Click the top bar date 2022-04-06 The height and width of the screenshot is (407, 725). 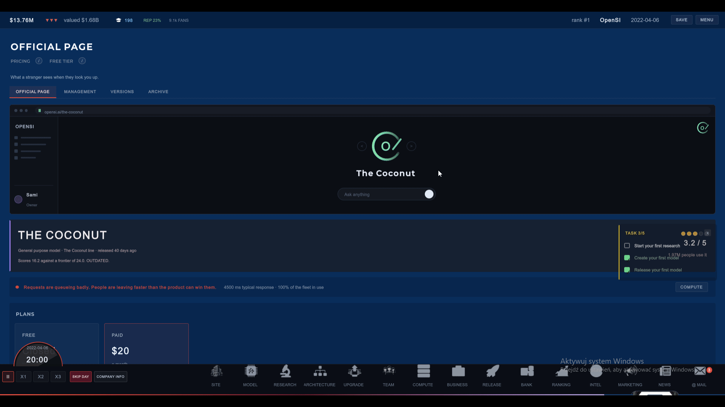pos(645,20)
